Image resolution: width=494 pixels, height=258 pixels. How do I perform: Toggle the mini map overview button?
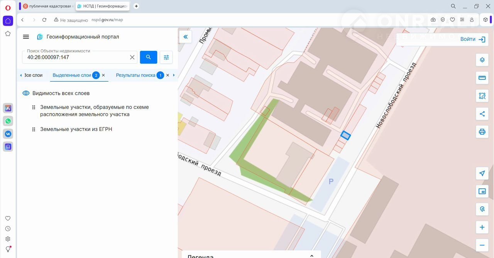(482, 191)
